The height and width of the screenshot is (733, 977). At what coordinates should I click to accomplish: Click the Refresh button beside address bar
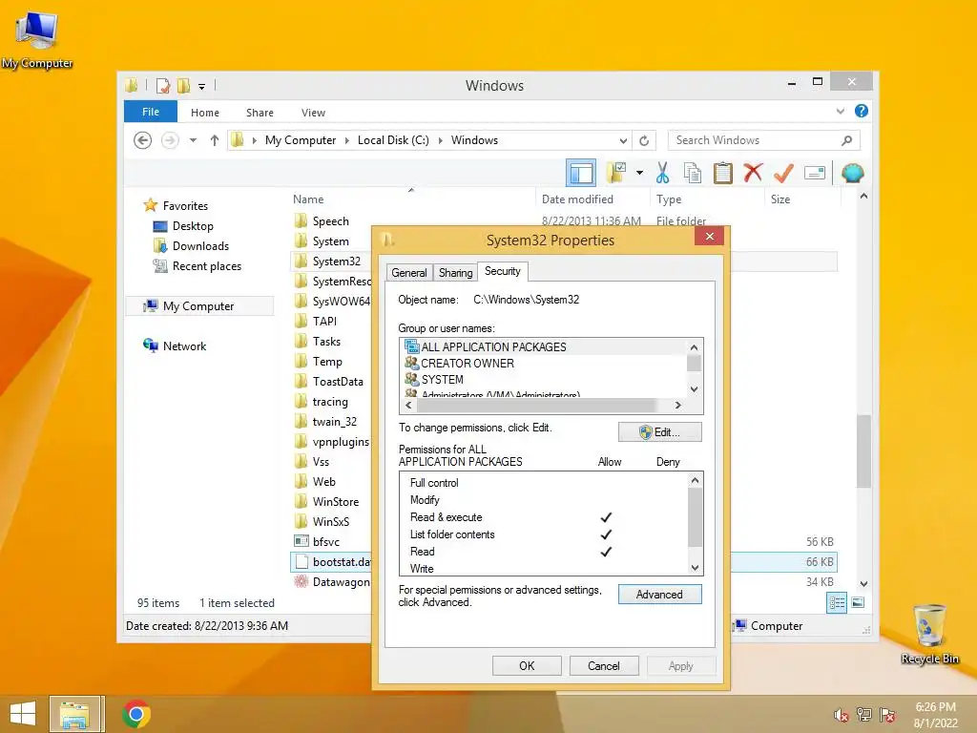click(x=644, y=140)
